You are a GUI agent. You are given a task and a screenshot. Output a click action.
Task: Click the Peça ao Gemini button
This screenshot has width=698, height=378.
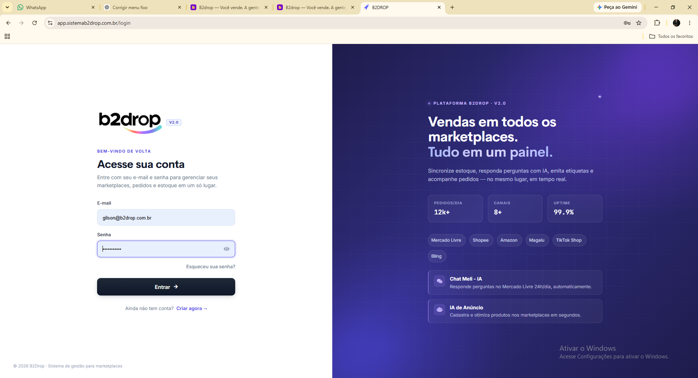click(617, 7)
